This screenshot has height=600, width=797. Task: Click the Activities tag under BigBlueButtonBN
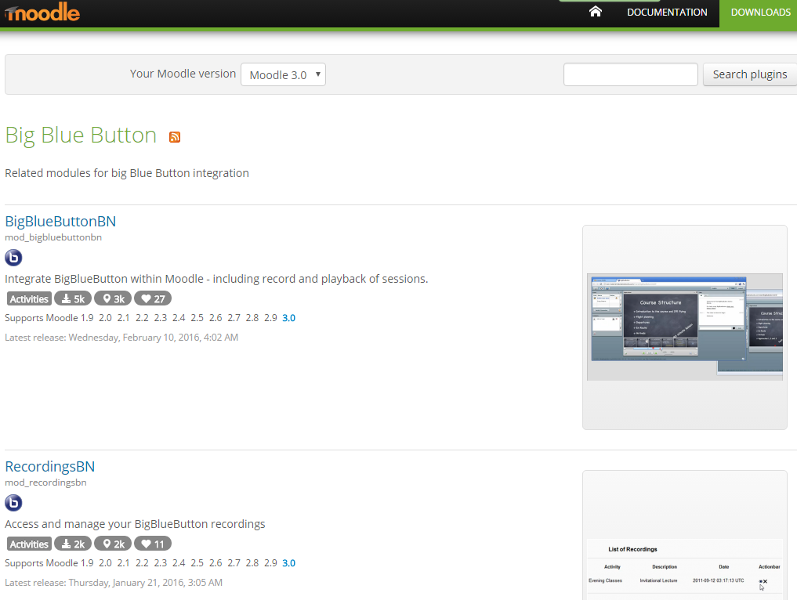click(x=29, y=298)
